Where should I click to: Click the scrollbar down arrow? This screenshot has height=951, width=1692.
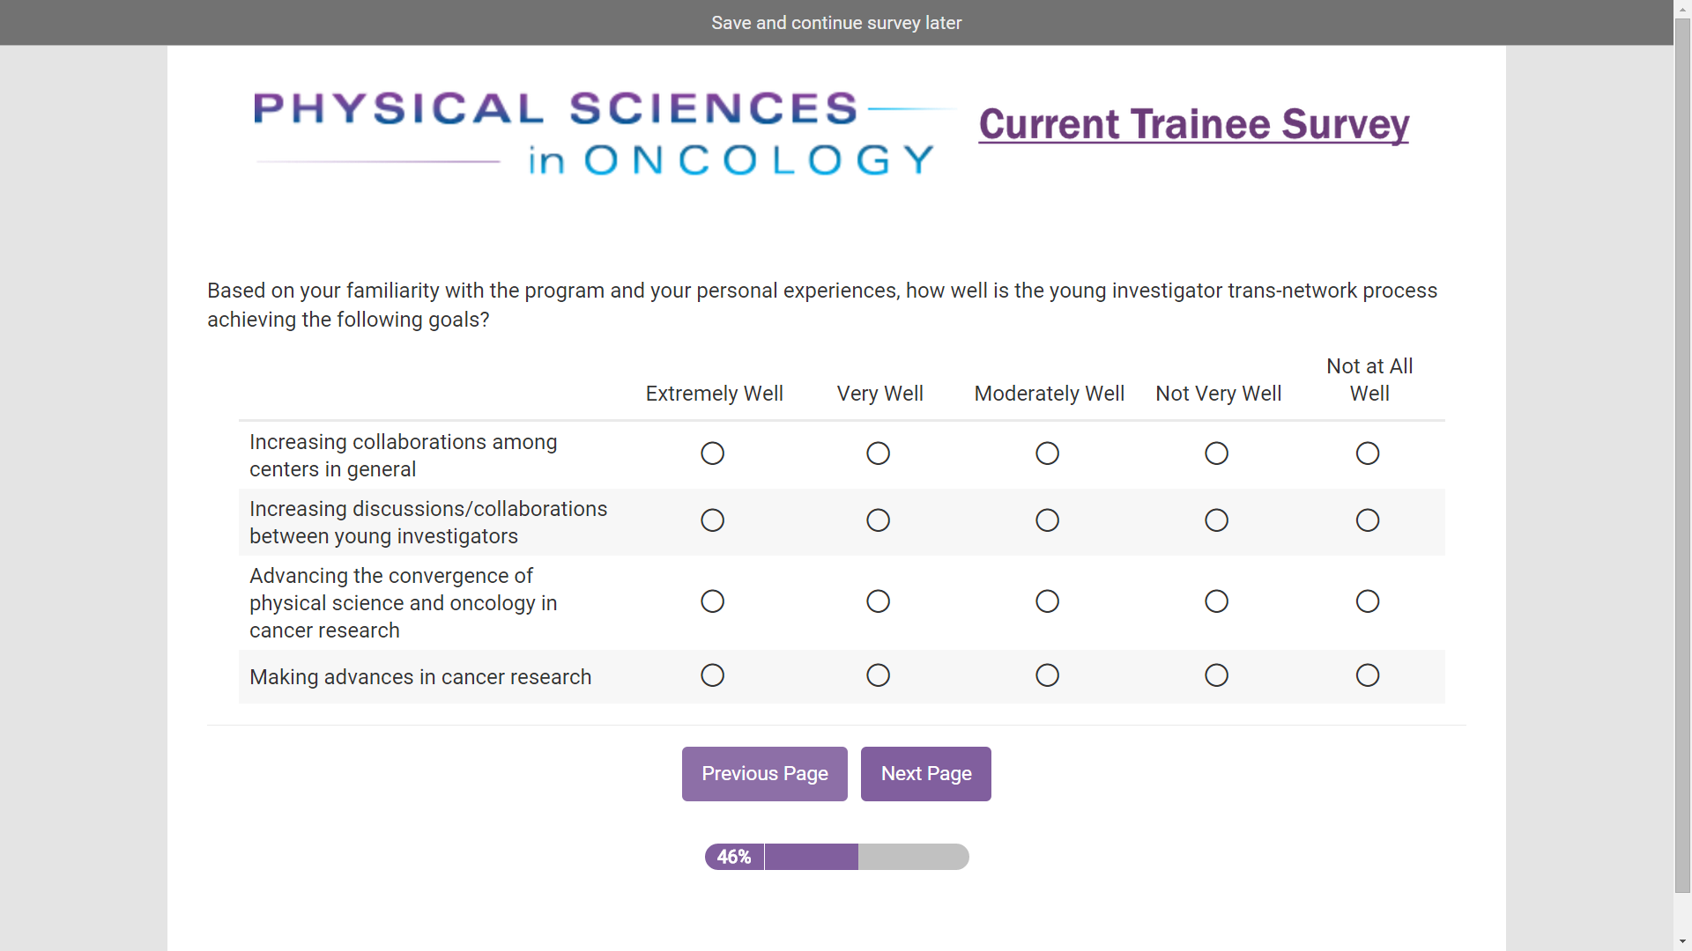1682,942
